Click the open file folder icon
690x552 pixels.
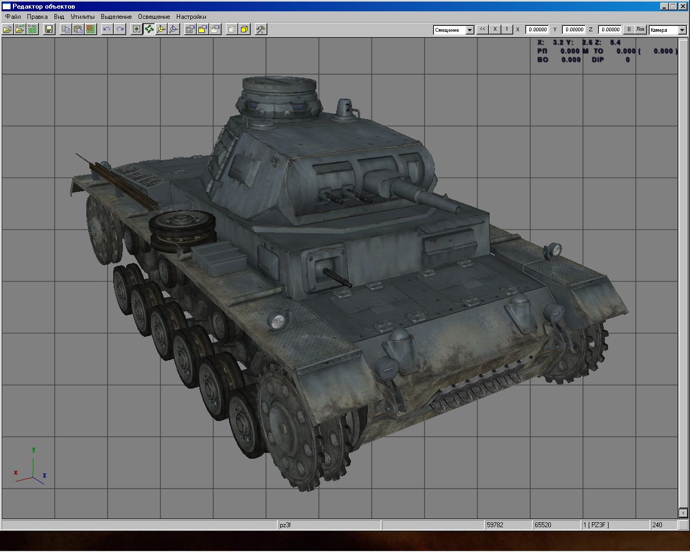click(8, 30)
